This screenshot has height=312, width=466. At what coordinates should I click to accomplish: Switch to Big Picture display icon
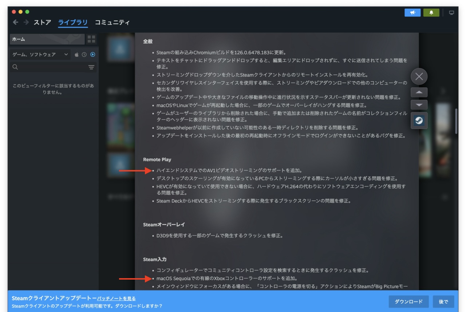click(452, 12)
